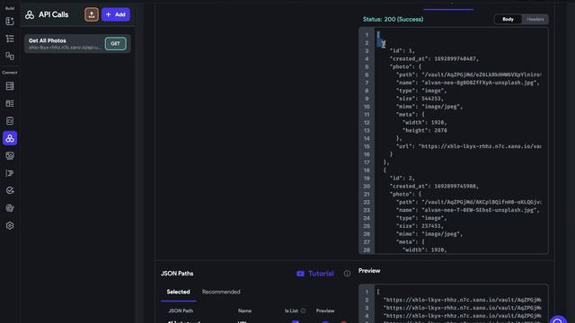Viewport: 575px width, 323px height.
Task: Open the Tests check-circle icon
Action: (x=10, y=190)
